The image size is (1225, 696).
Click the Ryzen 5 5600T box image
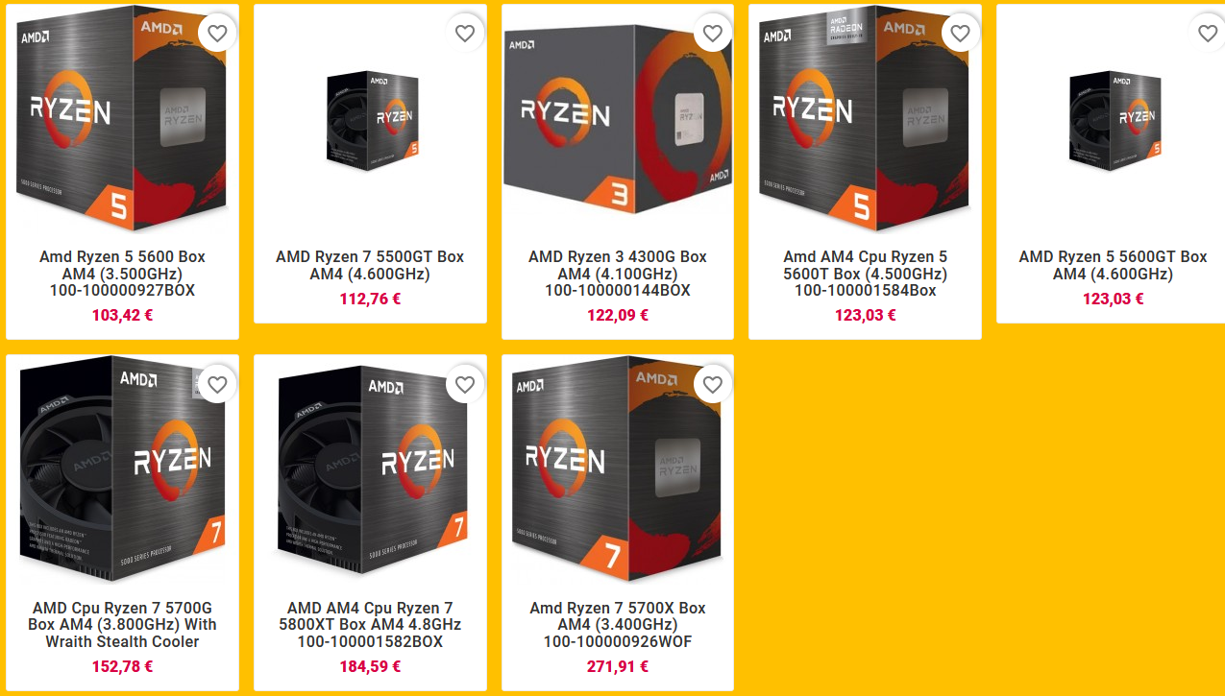click(x=866, y=120)
